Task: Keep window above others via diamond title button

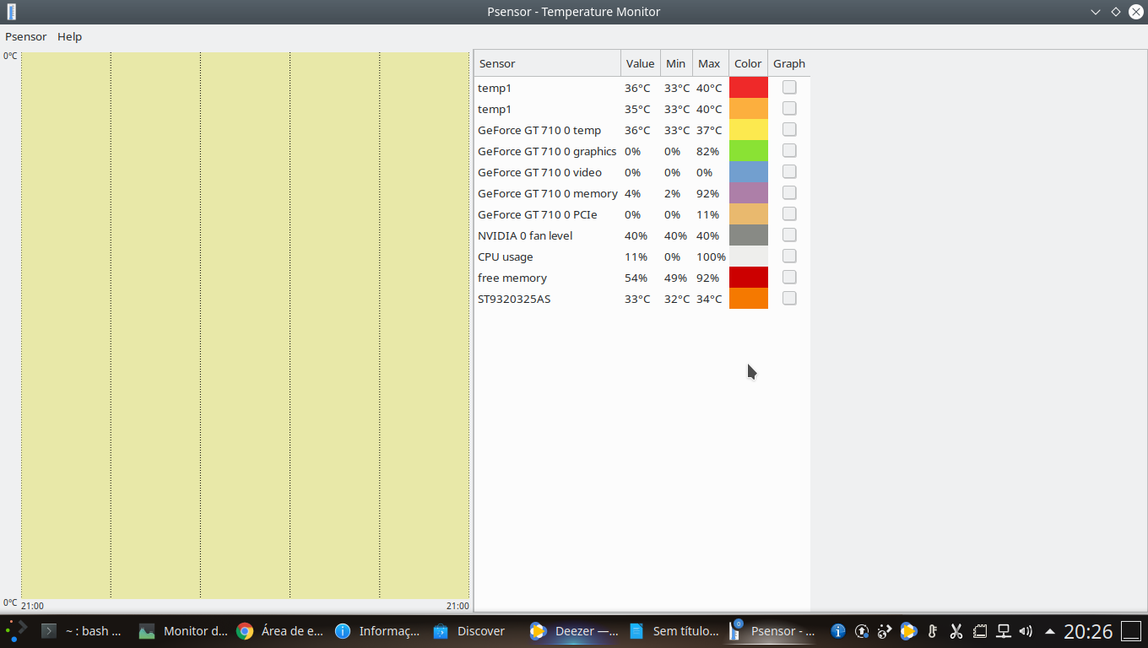Action: (x=1115, y=12)
